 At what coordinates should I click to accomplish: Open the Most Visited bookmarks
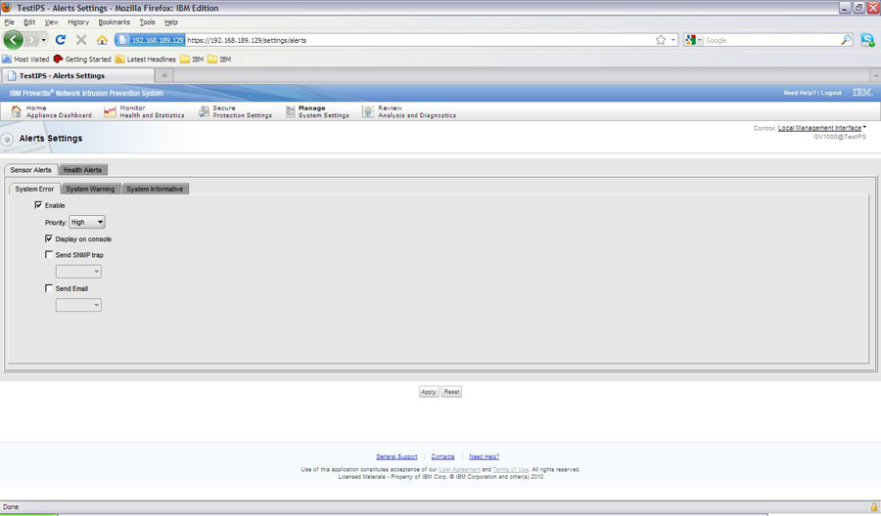[25, 59]
